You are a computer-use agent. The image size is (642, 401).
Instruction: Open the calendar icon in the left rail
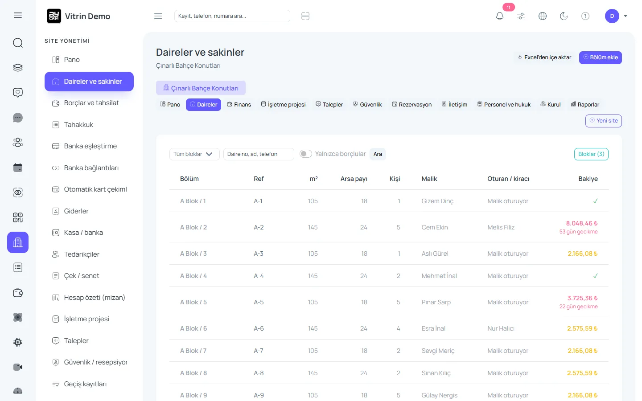pyautogui.click(x=18, y=168)
